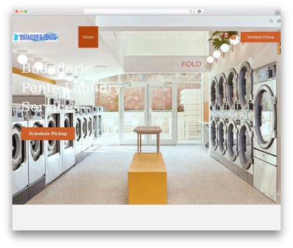
Task: Click the header Schedule Pickup button
Action: click(261, 37)
